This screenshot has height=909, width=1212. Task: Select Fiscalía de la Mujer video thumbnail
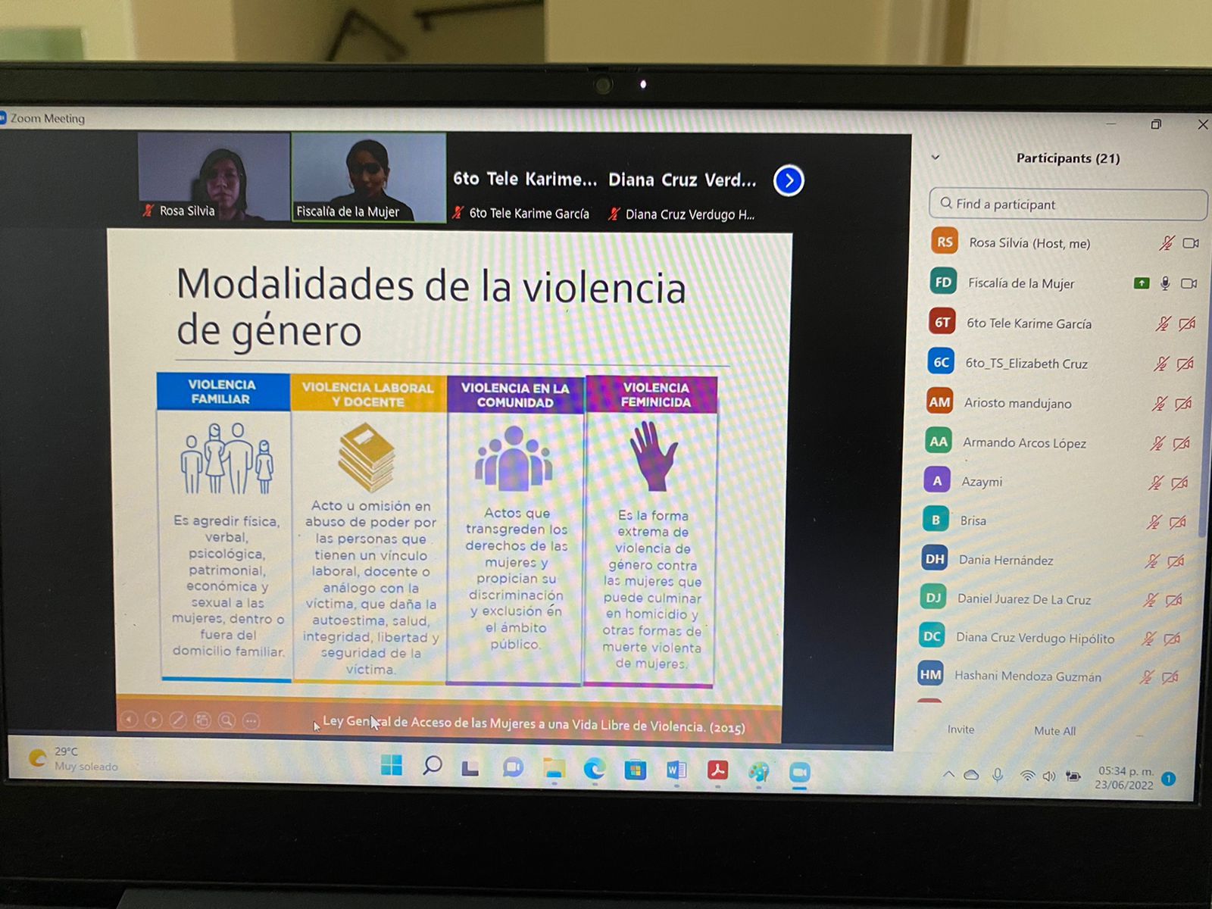pyautogui.click(x=369, y=177)
